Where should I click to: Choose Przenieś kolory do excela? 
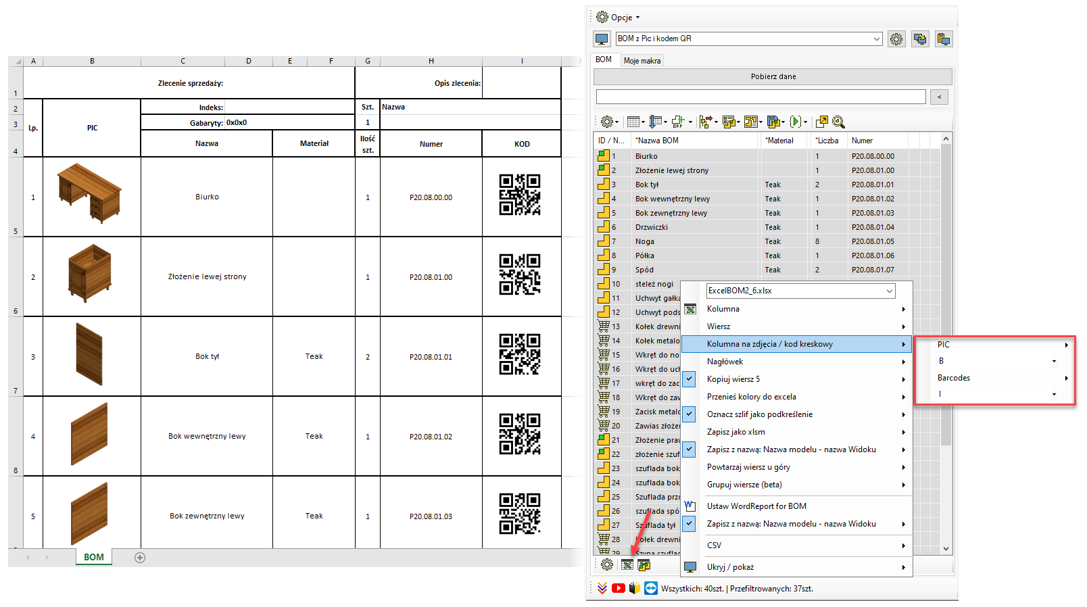coord(796,397)
